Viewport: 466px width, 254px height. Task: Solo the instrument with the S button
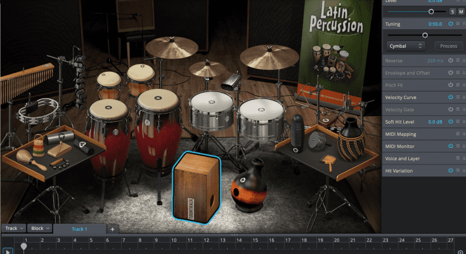pyautogui.click(x=452, y=11)
